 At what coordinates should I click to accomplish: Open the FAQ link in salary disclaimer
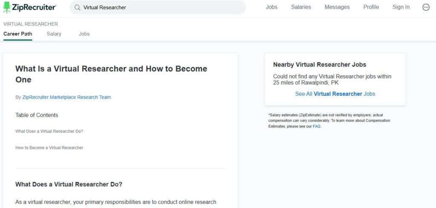pyautogui.click(x=316, y=126)
